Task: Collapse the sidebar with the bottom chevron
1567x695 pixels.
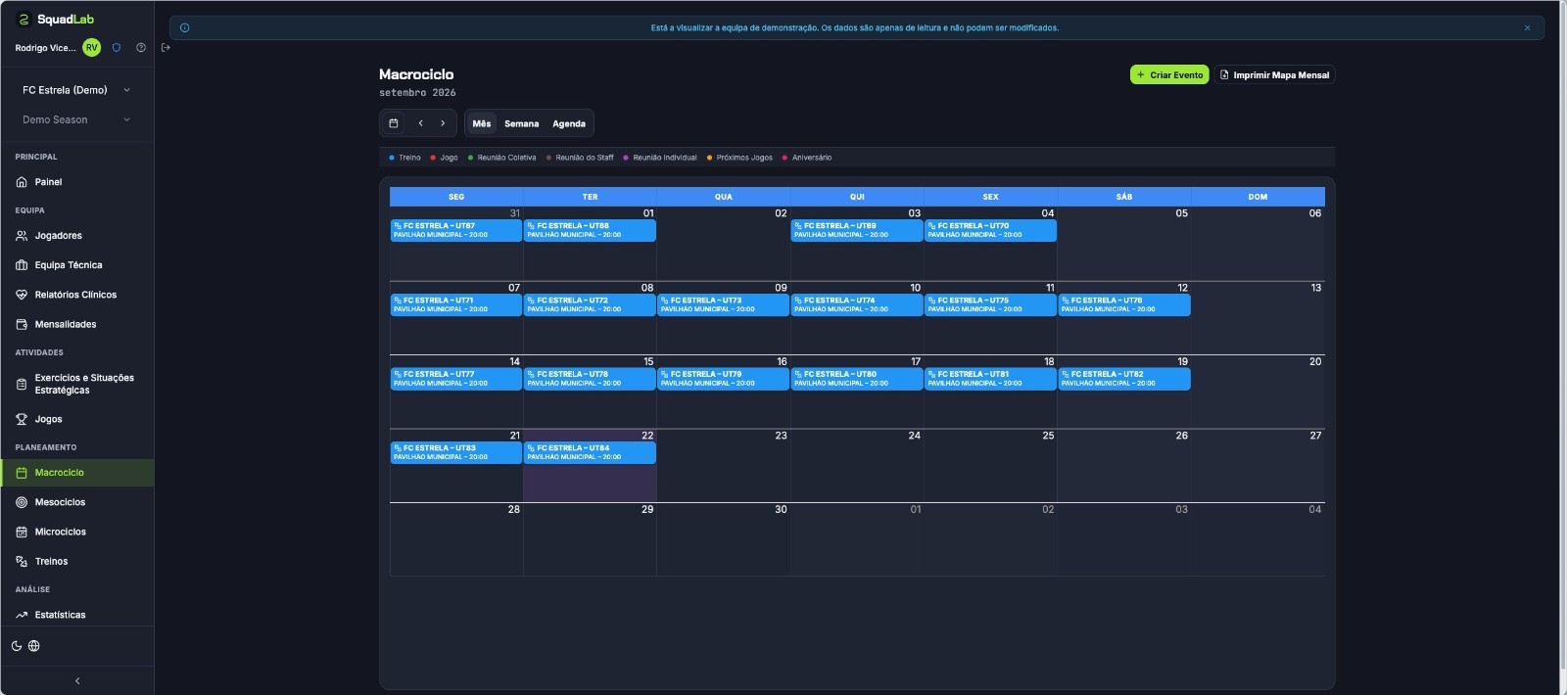Action: tap(77, 680)
